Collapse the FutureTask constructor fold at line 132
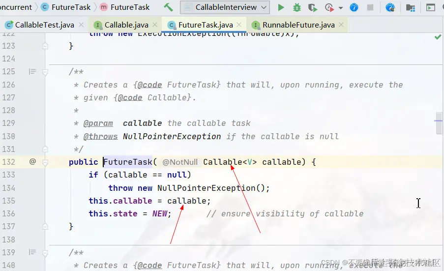The image size is (444, 271). pos(45,162)
